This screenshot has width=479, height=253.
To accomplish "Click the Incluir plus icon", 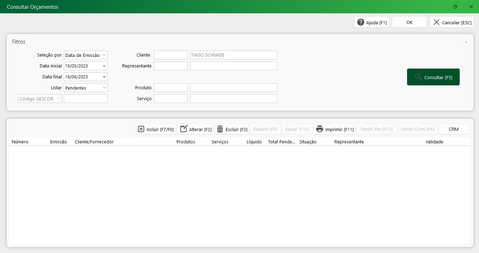I will pos(141,129).
